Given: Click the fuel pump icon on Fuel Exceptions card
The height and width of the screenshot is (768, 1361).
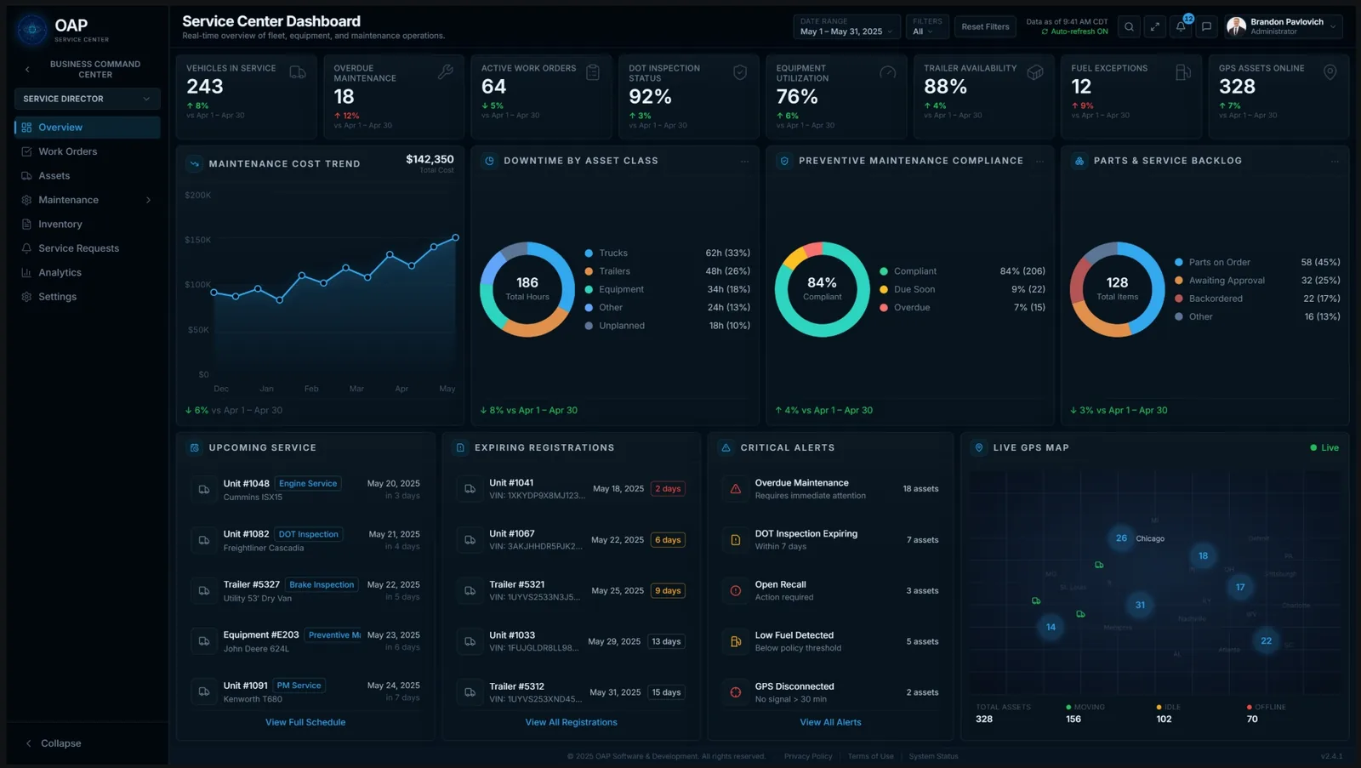Looking at the screenshot, I should pyautogui.click(x=1182, y=72).
